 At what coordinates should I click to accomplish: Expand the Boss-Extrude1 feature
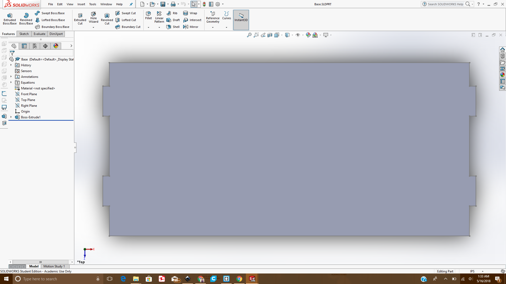pos(11,117)
